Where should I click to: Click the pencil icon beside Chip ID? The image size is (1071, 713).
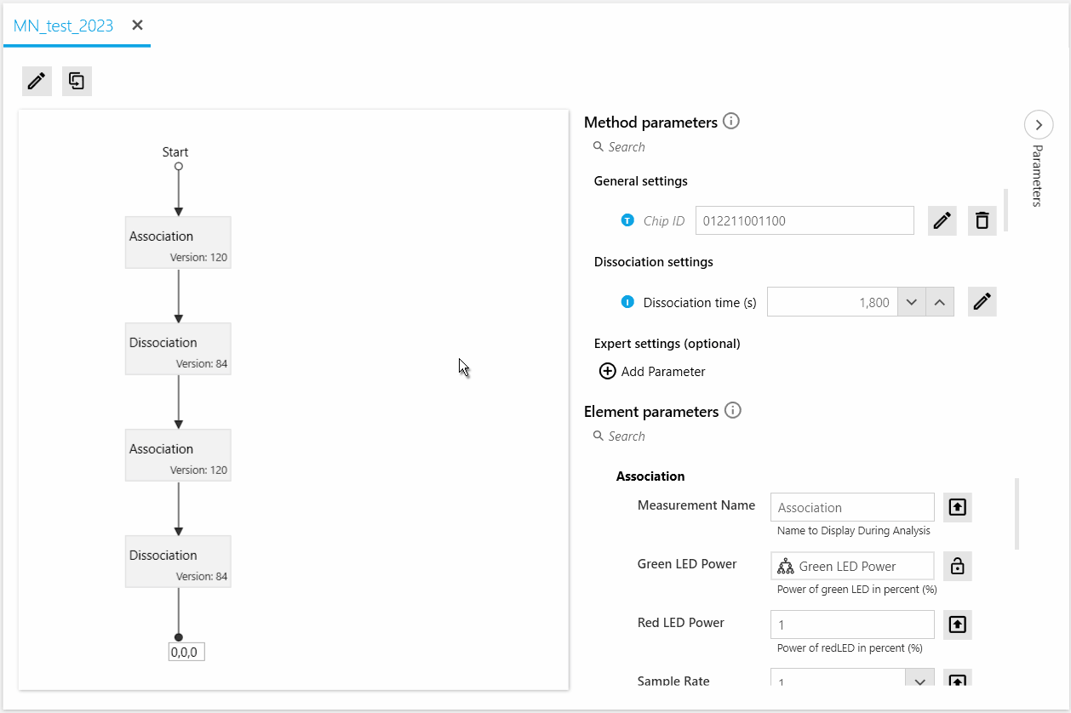942,220
